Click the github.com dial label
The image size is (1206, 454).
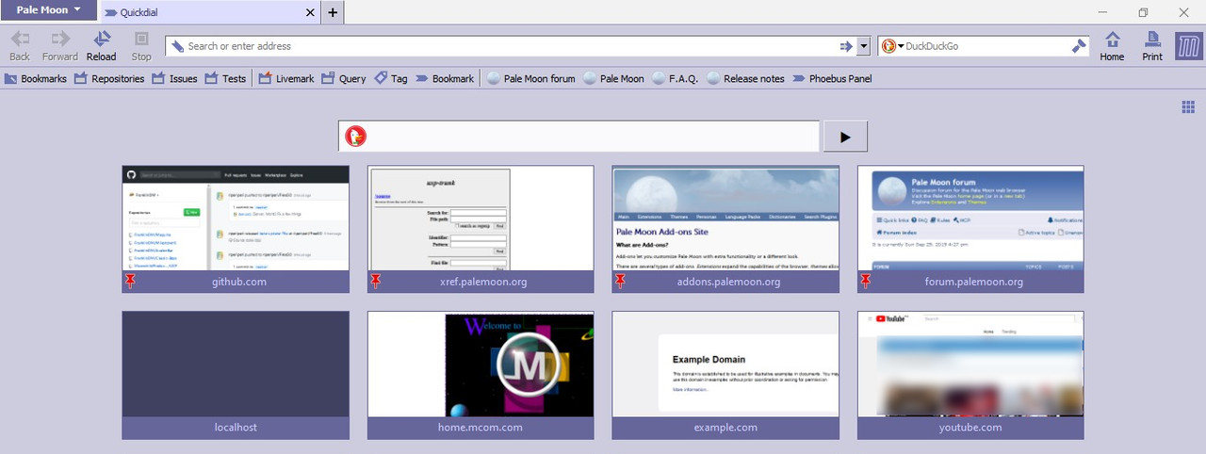[239, 282]
